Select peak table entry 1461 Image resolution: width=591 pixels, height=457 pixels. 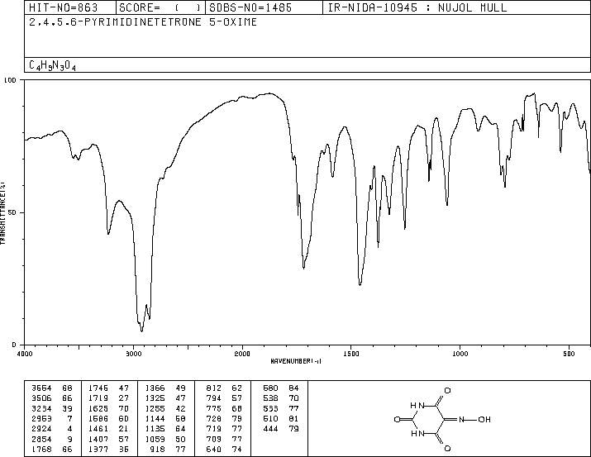tap(108, 429)
